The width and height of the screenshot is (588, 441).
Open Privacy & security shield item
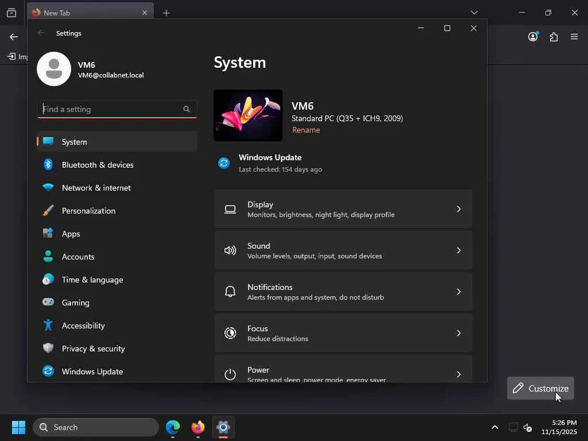(117, 349)
